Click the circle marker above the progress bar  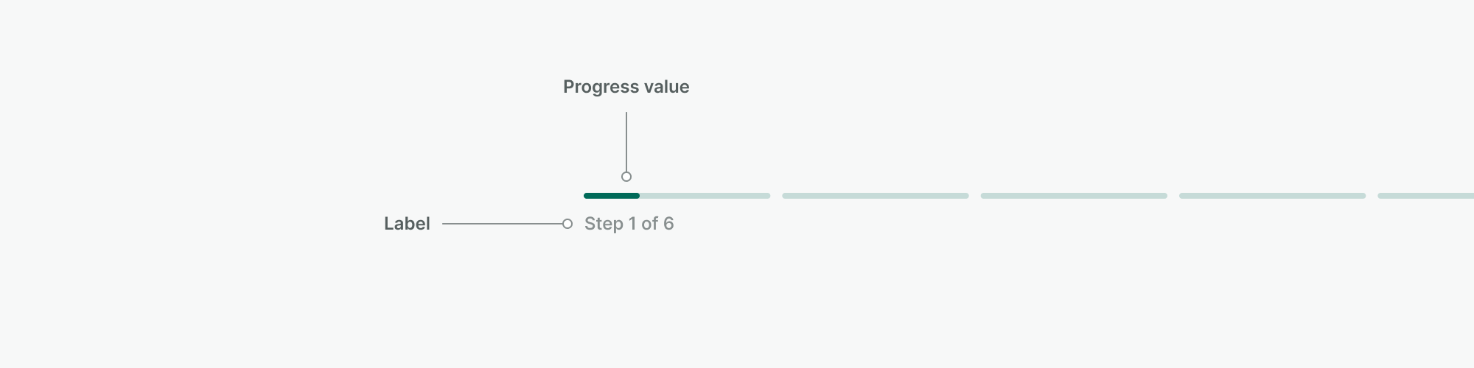point(626,177)
